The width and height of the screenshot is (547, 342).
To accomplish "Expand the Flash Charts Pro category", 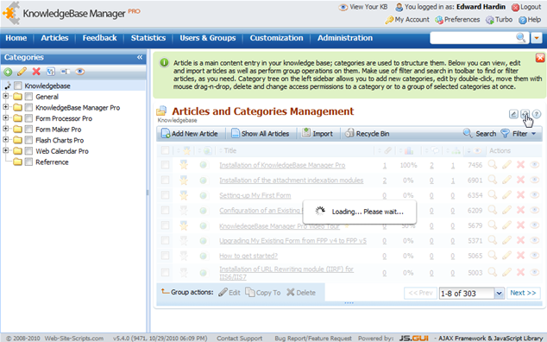I will point(5,139).
